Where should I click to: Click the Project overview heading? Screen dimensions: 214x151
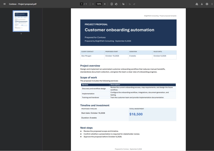(x=90, y=66)
